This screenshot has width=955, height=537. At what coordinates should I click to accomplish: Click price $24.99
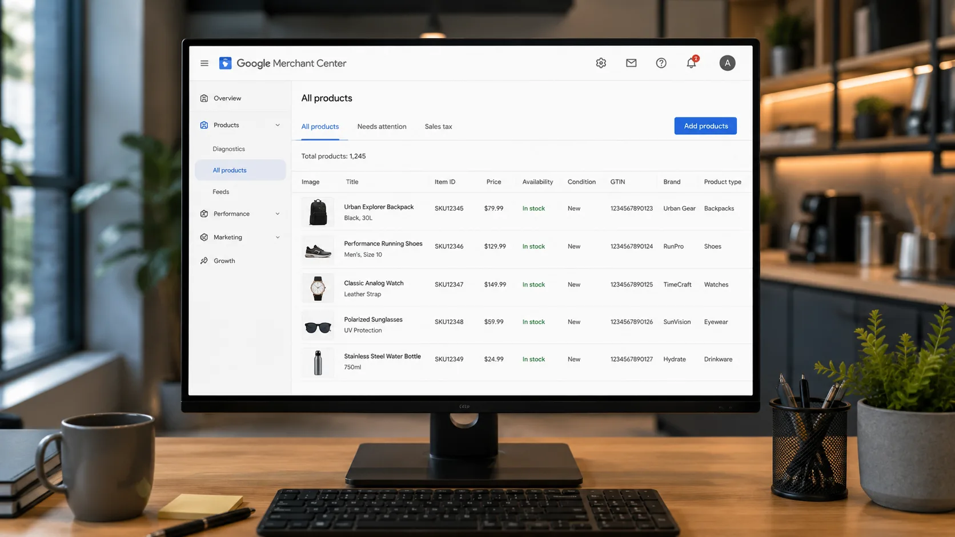pyautogui.click(x=493, y=360)
